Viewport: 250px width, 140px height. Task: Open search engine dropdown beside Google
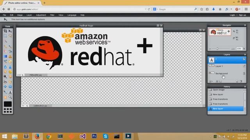pyautogui.click(x=157, y=9)
